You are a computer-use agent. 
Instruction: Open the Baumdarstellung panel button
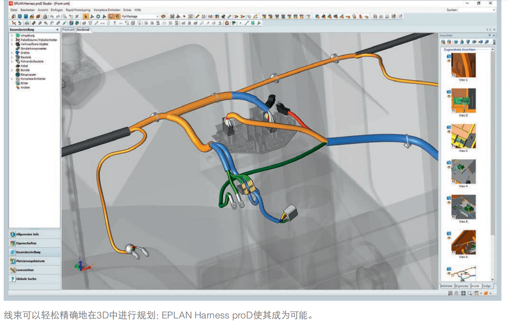[34, 252]
